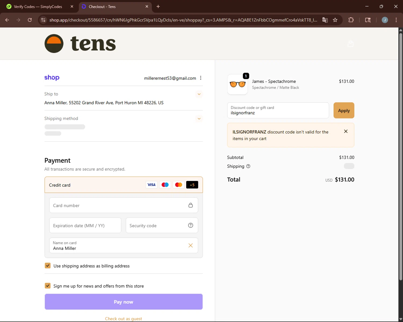Click the Shop Pay logo

pos(52,78)
